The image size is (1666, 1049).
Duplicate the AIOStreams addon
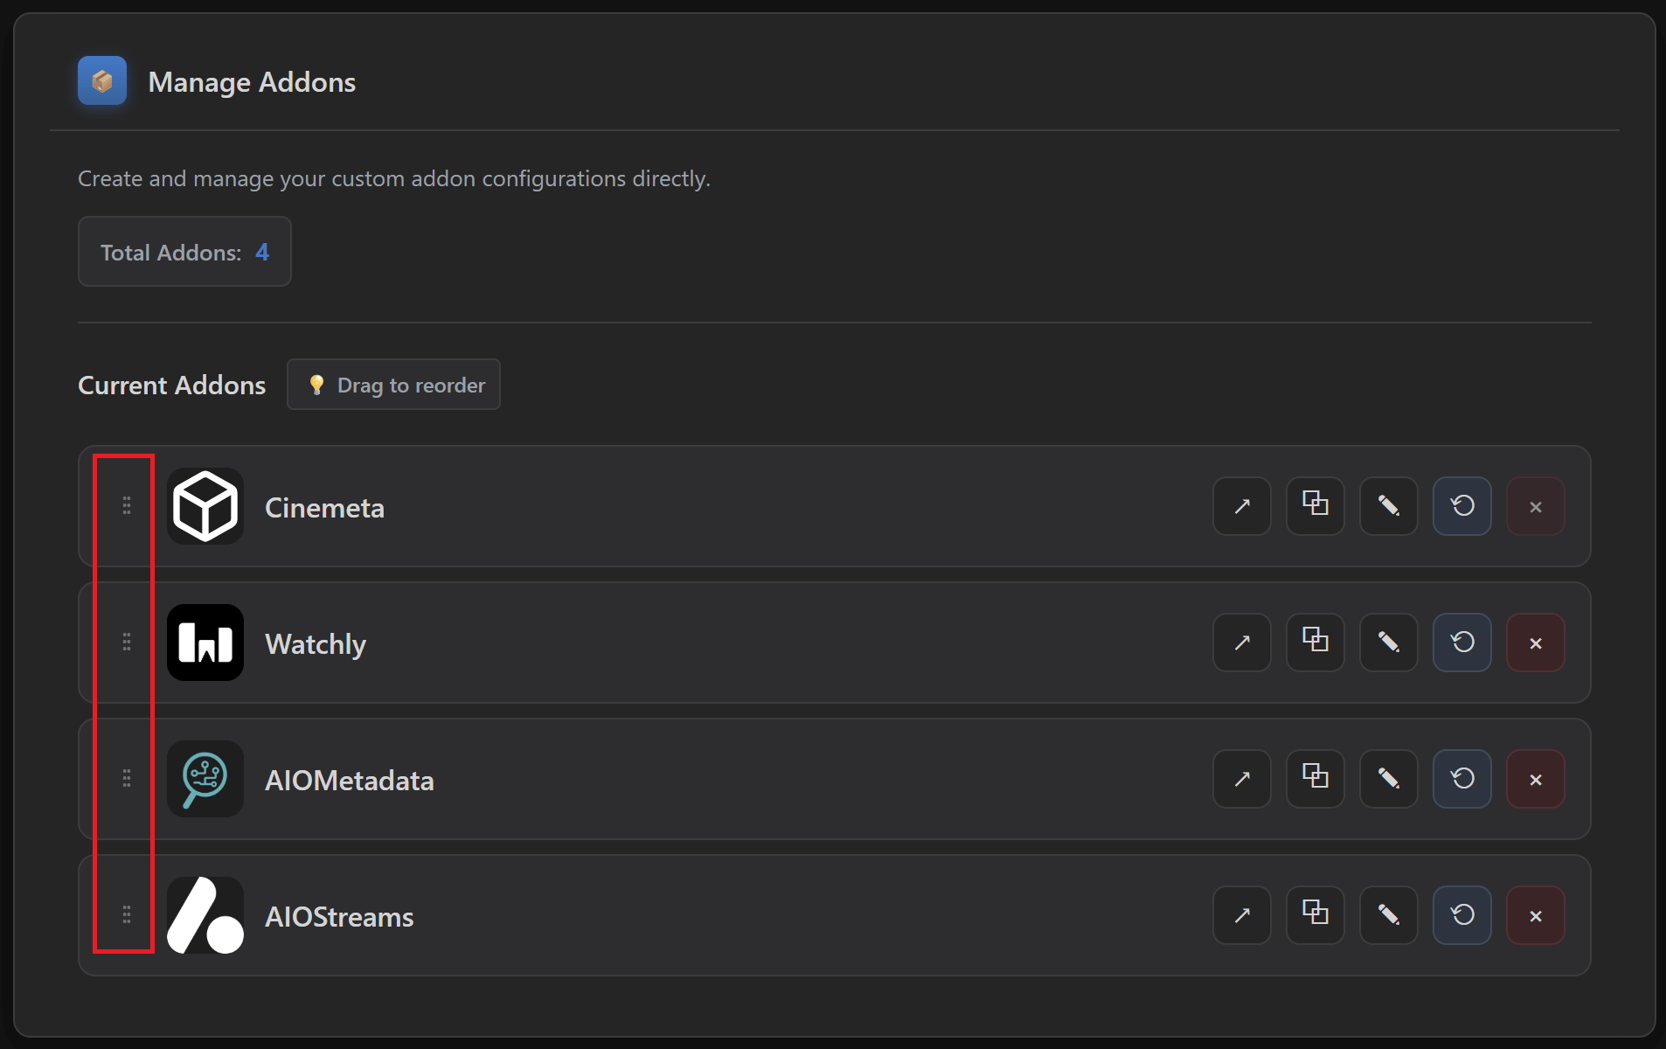(1315, 915)
